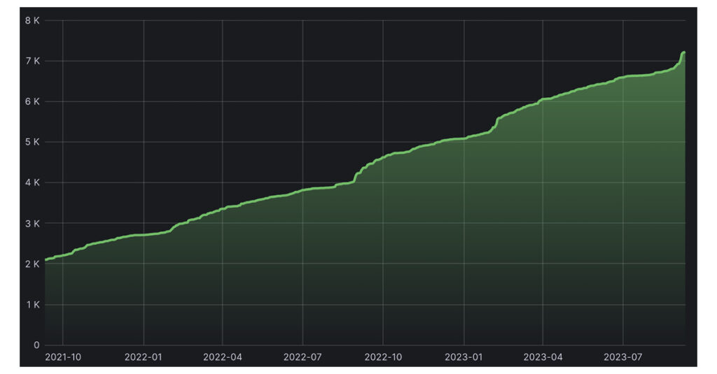
Task: Click the 7 K y-axis label
Action: point(32,61)
